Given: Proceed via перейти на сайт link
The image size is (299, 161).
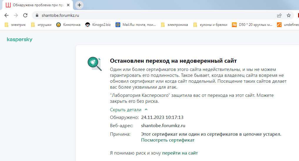Looking at the screenshot, I should [180, 153].
